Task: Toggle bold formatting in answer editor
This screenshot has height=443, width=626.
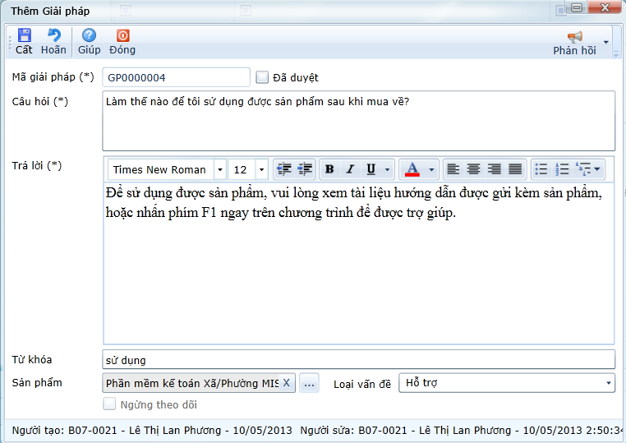Action: 329,169
